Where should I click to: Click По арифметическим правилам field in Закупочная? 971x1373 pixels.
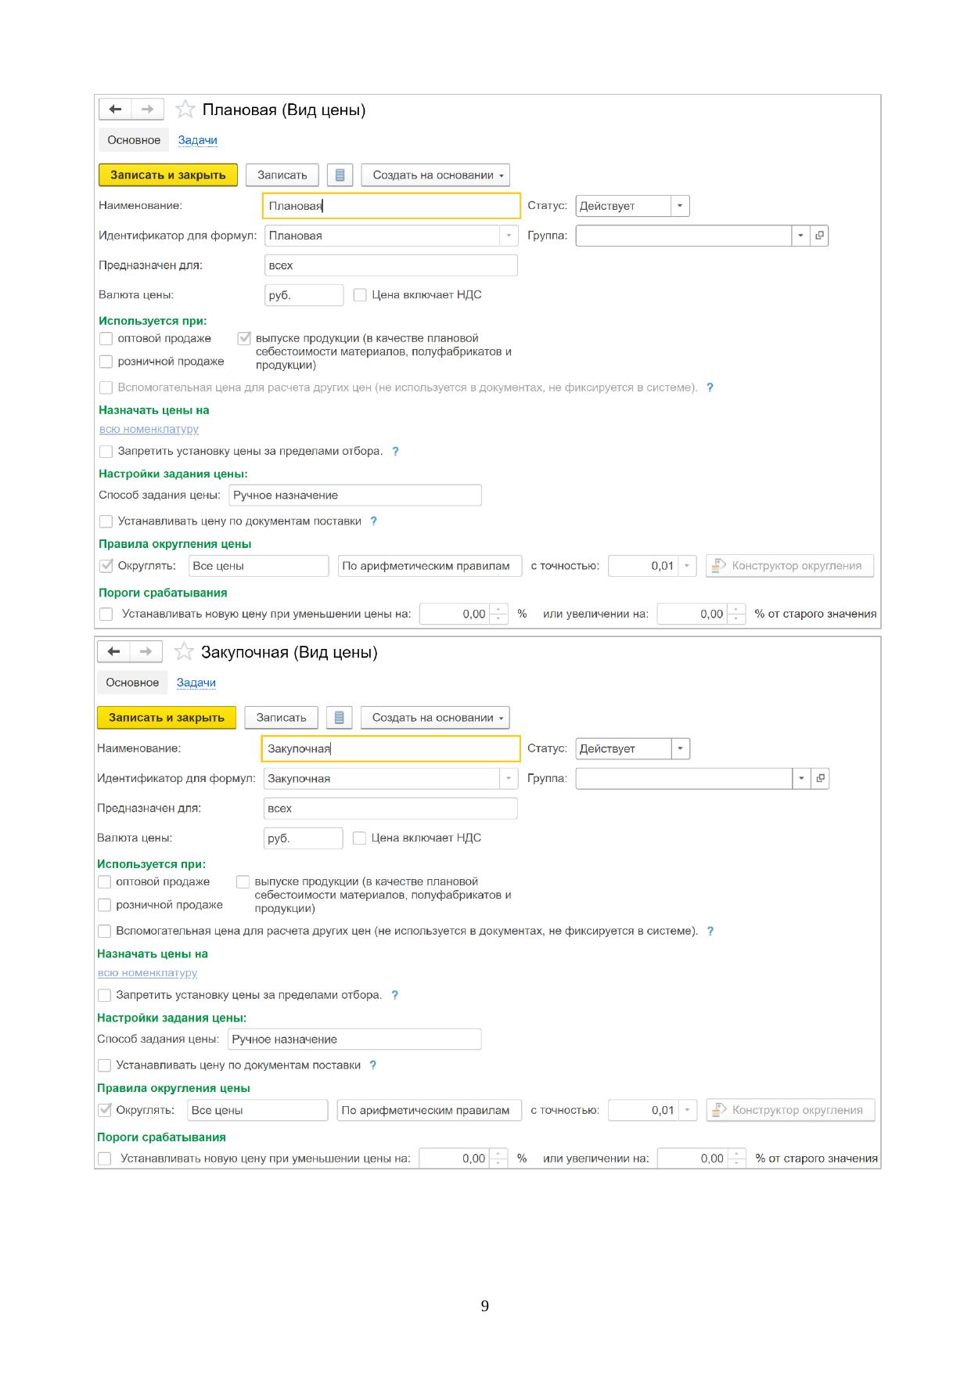point(430,1110)
